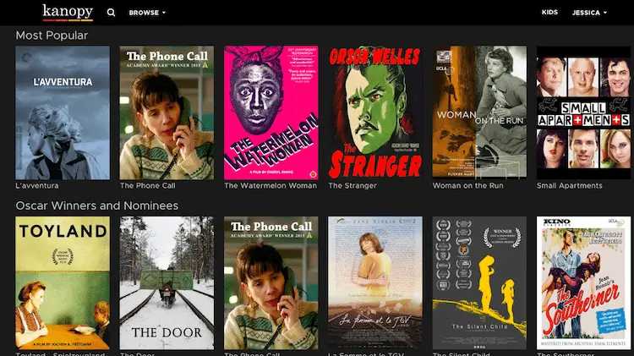Click the Kanopy logo

pyautogui.click(x=67, y=12)
